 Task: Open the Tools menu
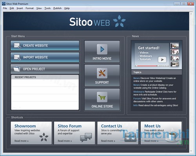[x=47, y=8]
